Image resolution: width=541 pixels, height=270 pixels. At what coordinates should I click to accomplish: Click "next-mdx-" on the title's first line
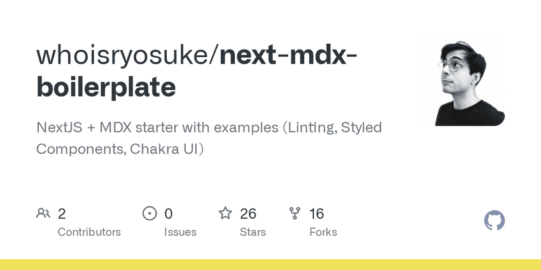(288, 55)
